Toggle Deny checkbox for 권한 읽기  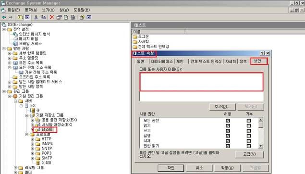point(249,146)
